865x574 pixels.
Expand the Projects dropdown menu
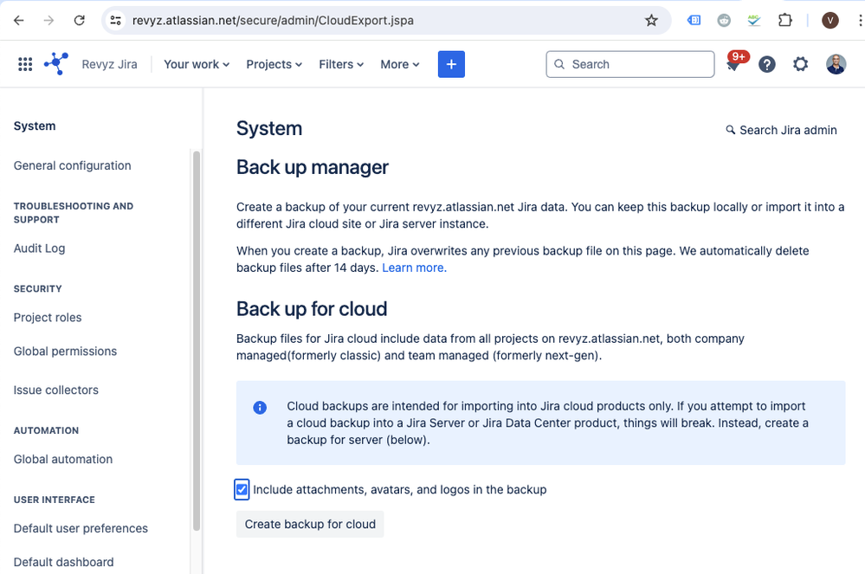(274, 64)
